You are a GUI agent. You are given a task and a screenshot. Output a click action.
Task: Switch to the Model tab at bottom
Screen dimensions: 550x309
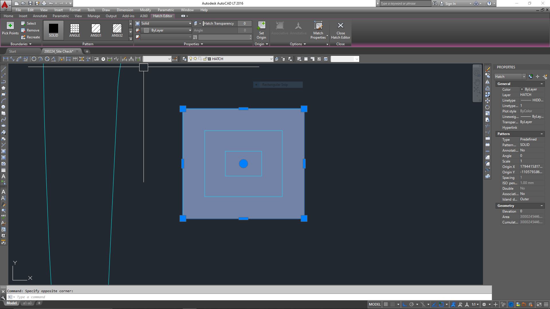point(11,303)
